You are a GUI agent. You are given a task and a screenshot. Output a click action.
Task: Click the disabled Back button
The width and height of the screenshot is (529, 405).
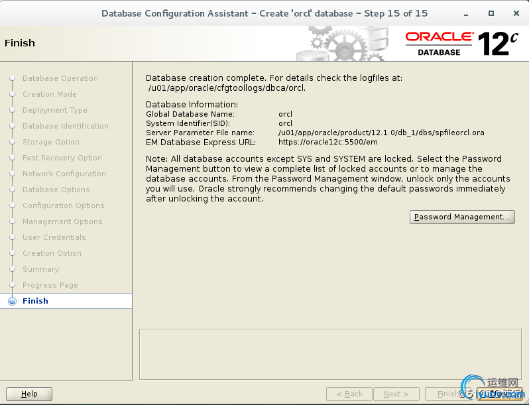[349, 394]
